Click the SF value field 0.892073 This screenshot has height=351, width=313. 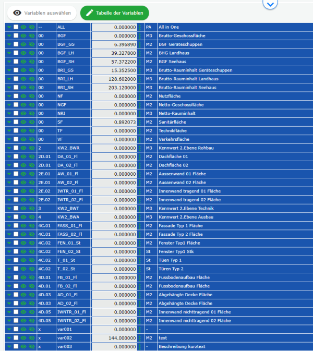tap(114, 122)
